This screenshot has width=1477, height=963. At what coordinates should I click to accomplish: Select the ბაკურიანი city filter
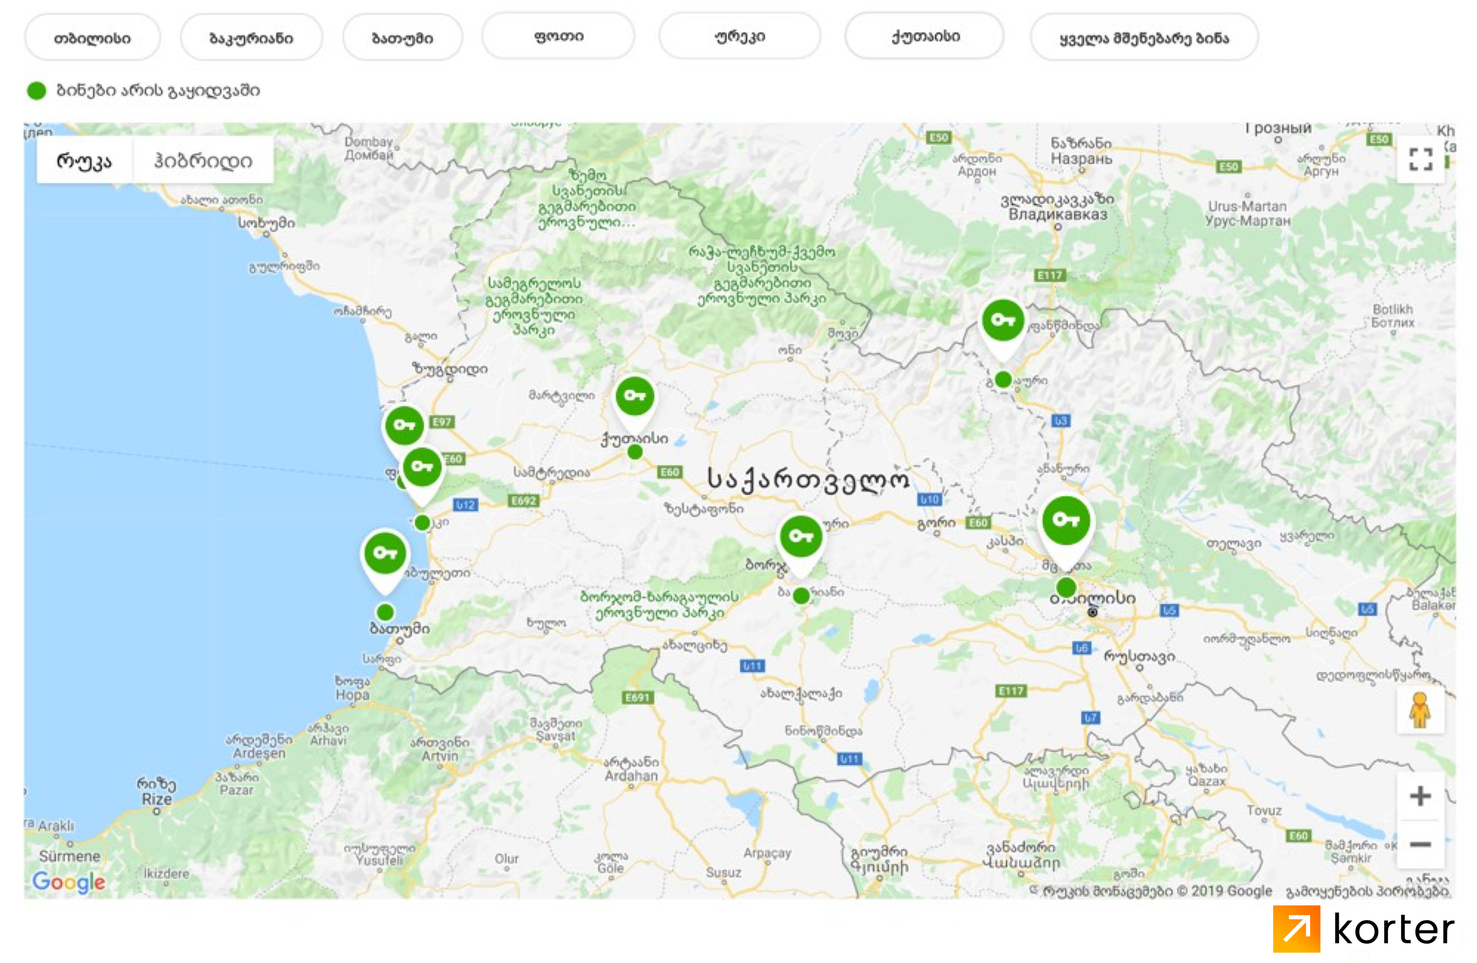coord(252,38)
